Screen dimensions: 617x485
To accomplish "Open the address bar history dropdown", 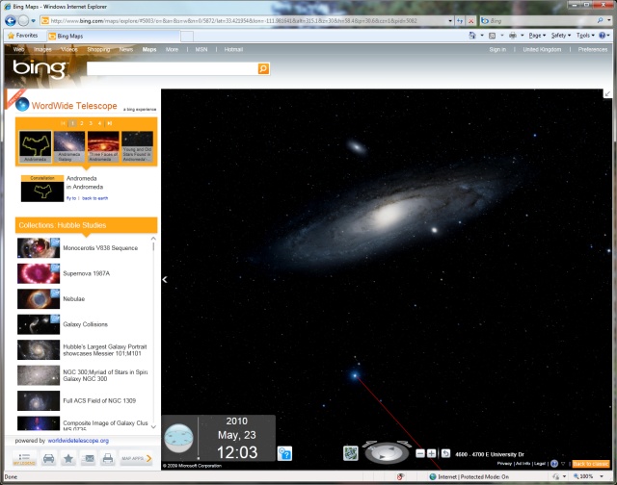I will coord(450,21).
